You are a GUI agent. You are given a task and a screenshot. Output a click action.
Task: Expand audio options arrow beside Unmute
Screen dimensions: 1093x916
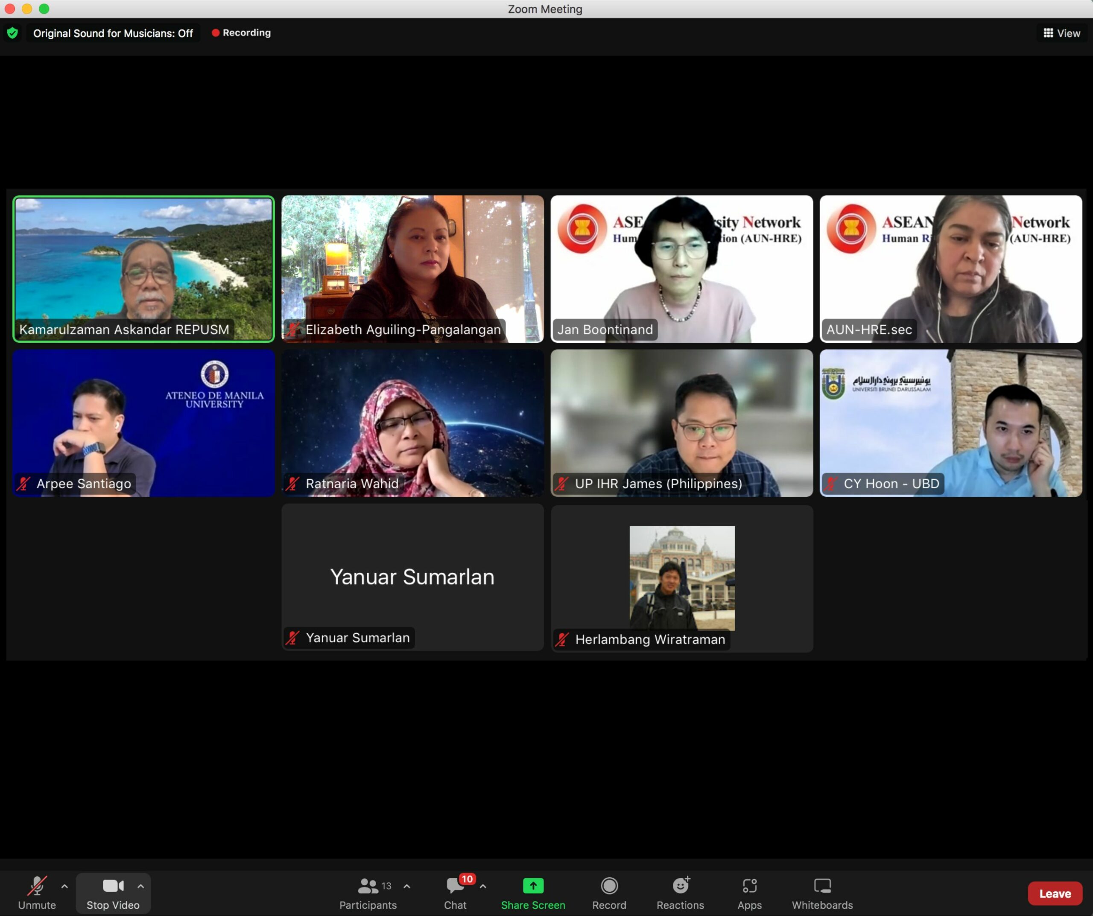tap(64, 886)
